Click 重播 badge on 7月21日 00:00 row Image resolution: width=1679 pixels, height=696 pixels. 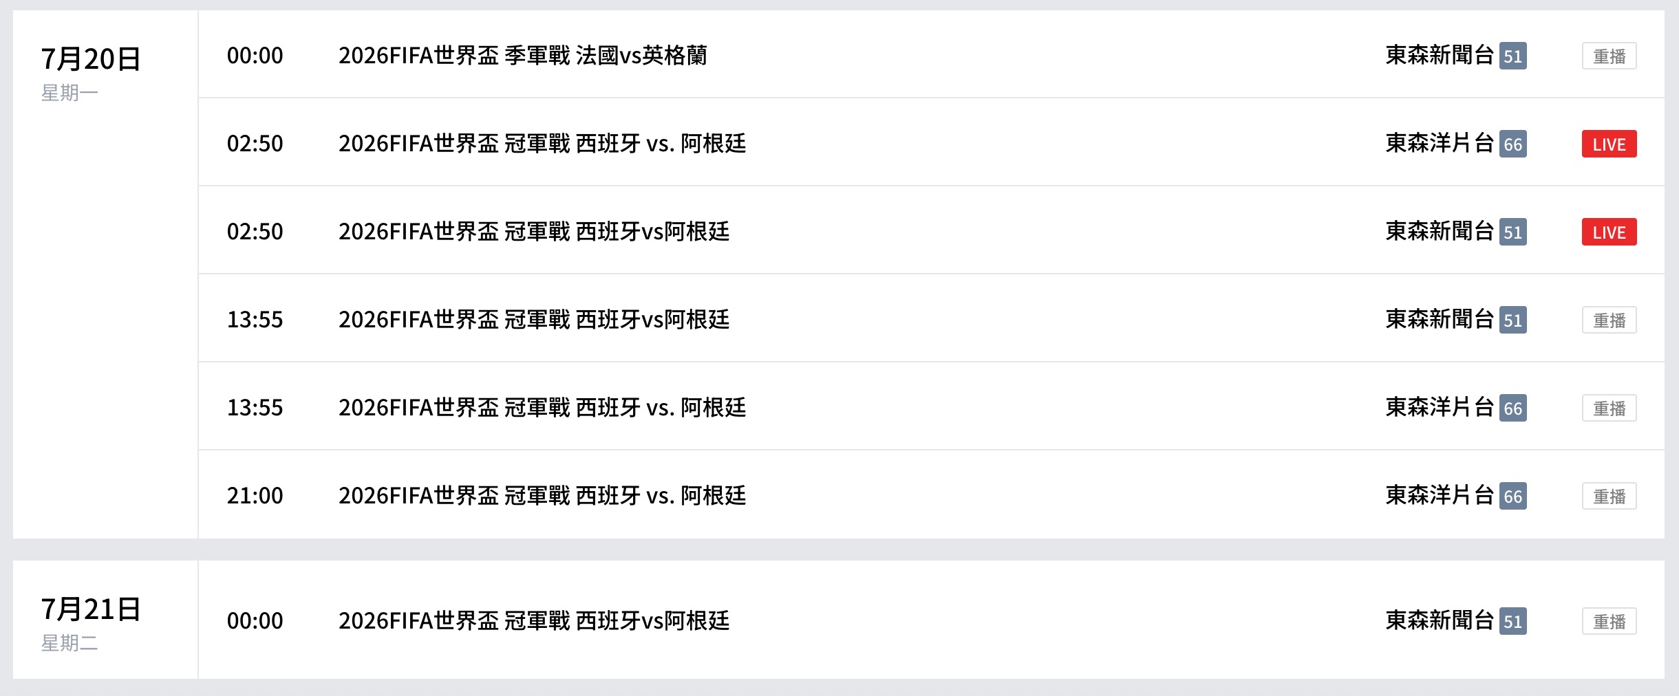pyautogui.click(x=1609, y=621)
